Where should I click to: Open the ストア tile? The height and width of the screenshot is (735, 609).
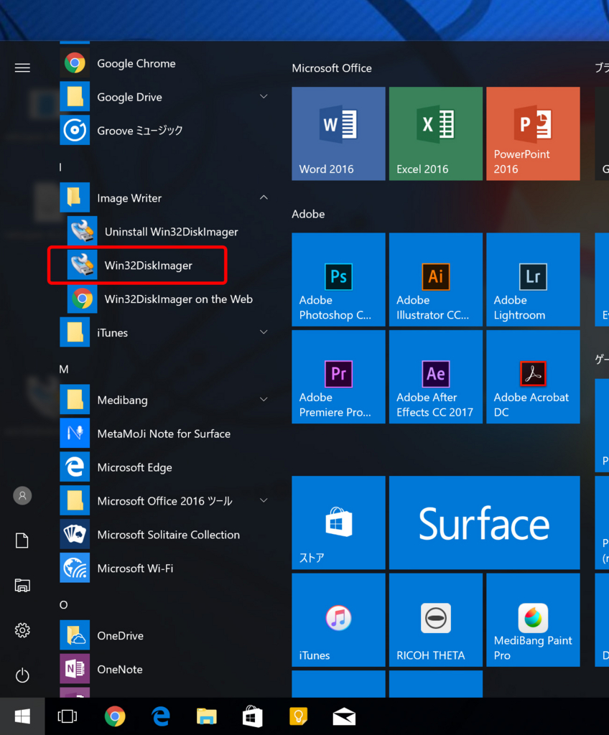(x=338, y=523)
